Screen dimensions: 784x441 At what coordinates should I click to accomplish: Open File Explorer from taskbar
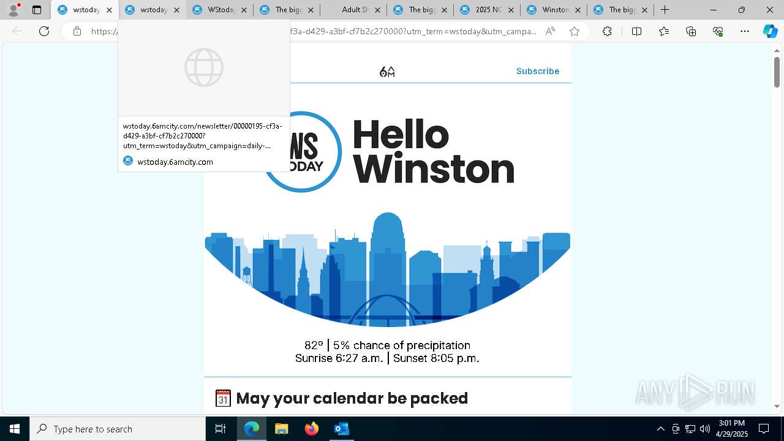[282, 429]
